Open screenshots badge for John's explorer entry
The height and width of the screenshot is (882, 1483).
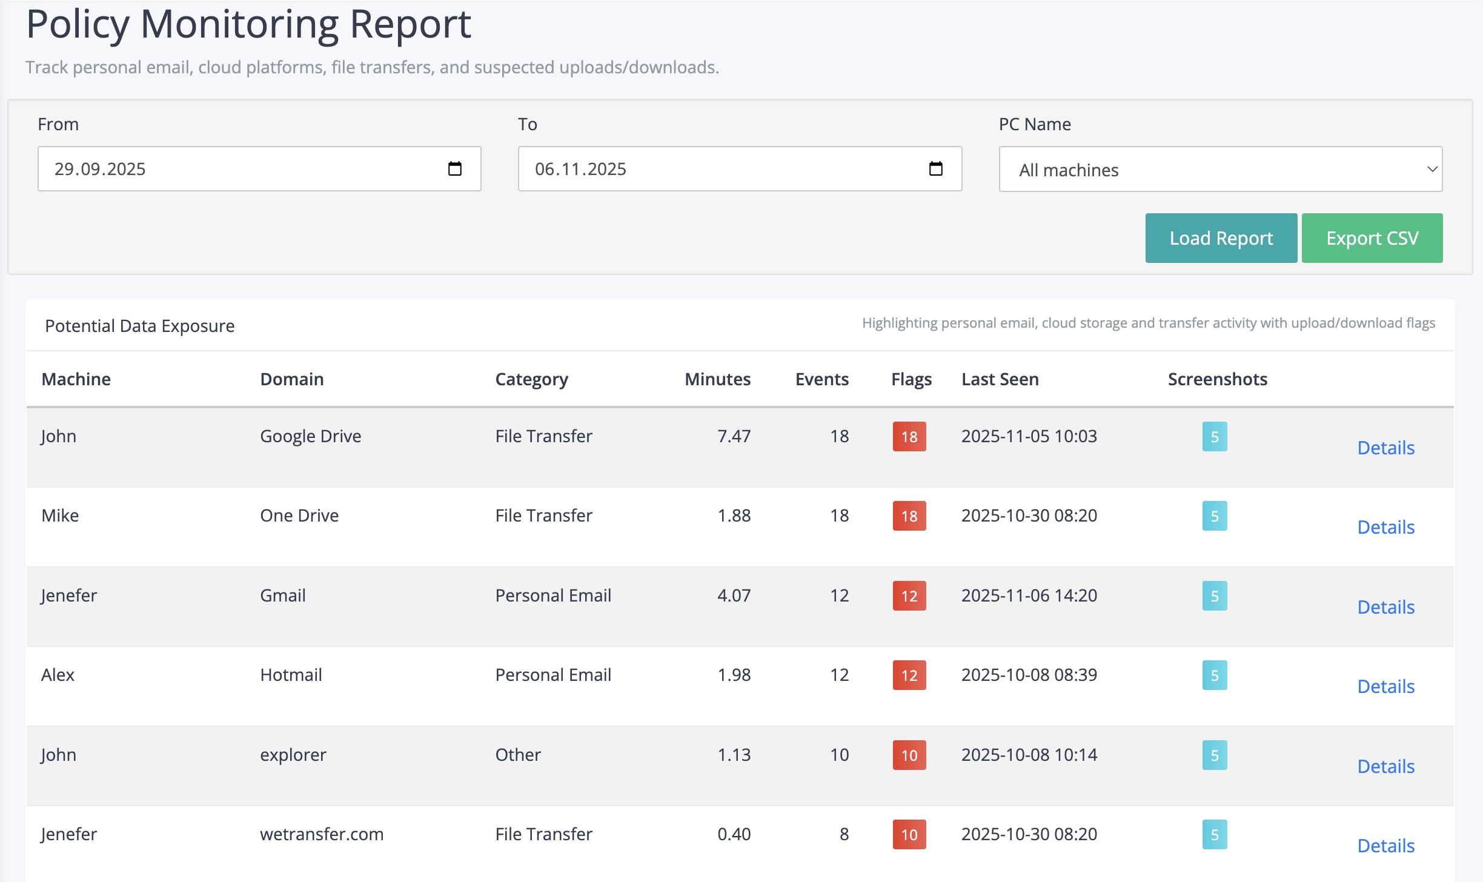(x=1214, y=755)
